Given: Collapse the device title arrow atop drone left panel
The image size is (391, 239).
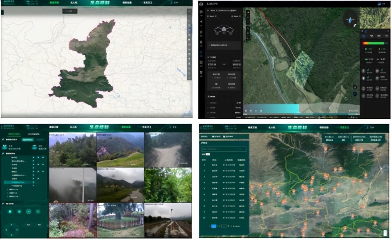Looking at the screenshot, I should coord(208,11).
